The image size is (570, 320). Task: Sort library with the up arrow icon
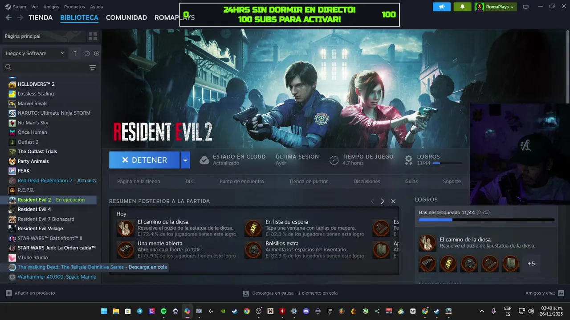[75, 53]
